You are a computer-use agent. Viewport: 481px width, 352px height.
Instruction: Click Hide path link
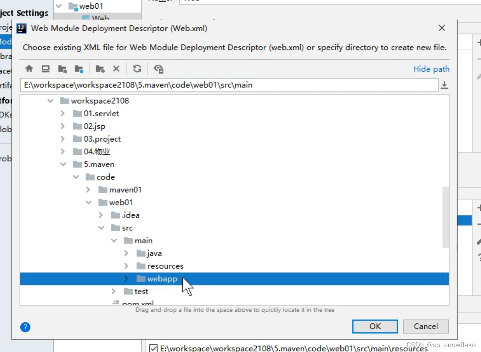coord(431,69)
